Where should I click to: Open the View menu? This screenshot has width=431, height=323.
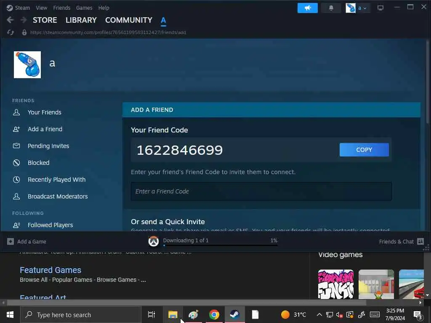(42, 8)
